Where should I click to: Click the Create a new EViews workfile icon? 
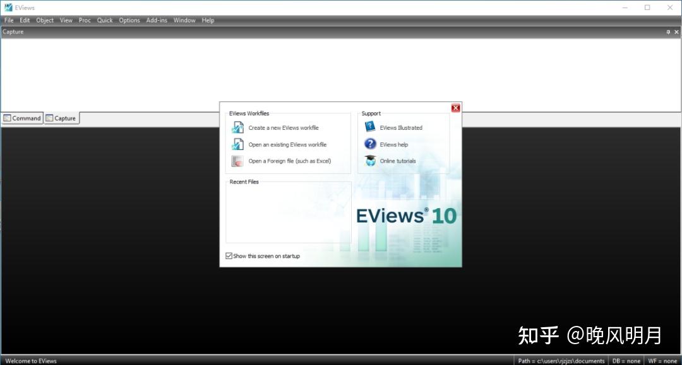tap(237, 127)
